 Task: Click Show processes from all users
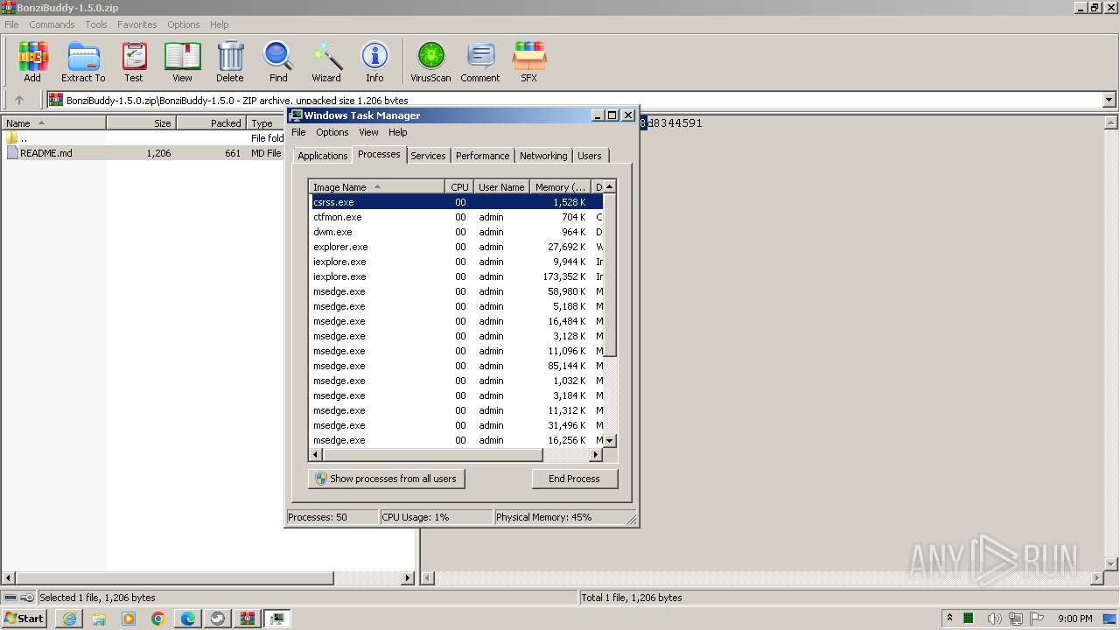click(386, 479)
